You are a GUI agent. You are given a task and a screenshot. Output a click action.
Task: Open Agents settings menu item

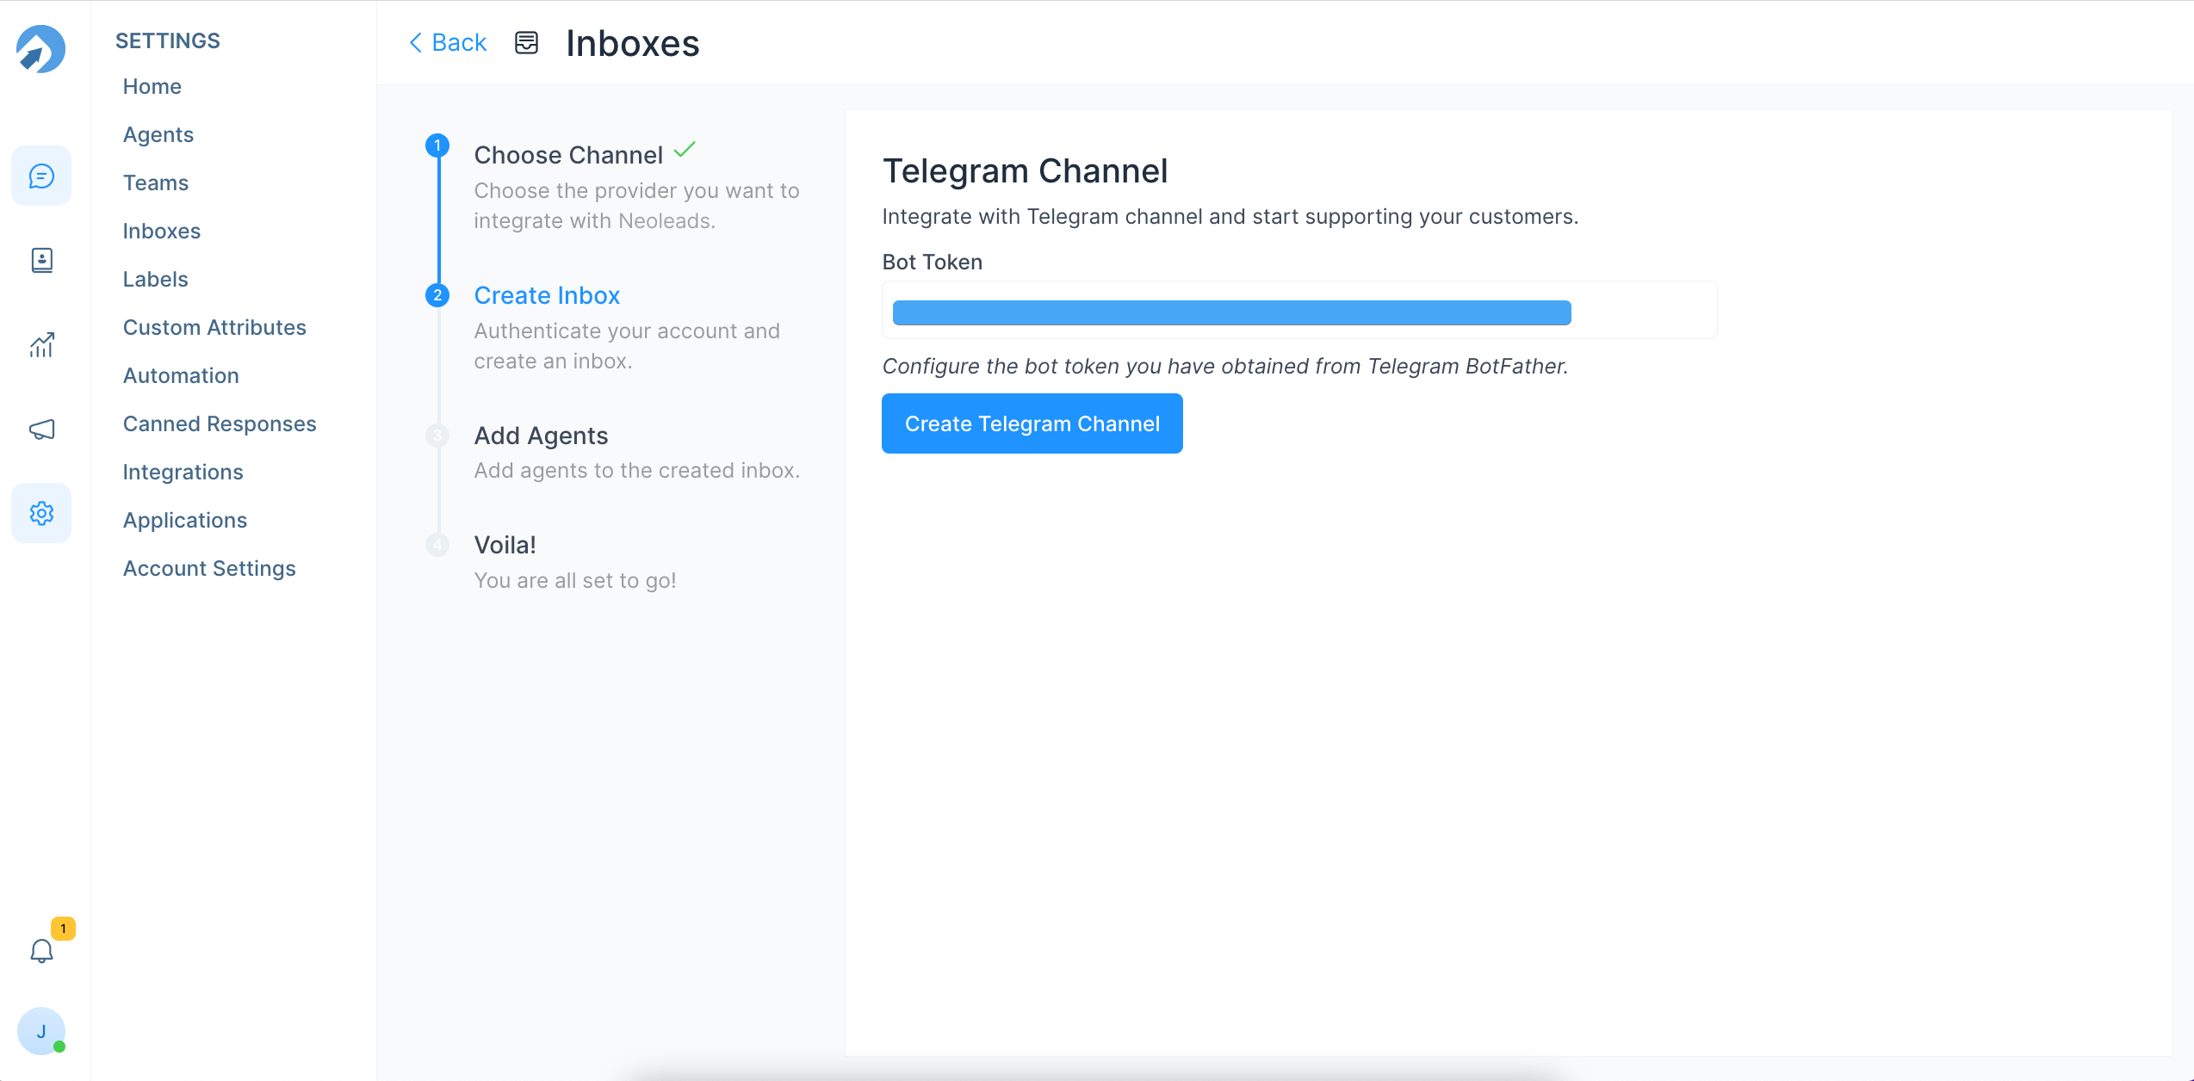click(158, 135)
